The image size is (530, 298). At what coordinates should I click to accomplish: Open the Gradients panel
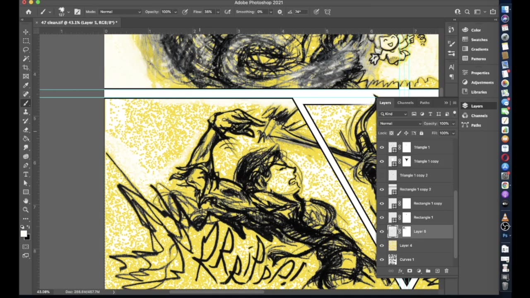pos(475,49)
